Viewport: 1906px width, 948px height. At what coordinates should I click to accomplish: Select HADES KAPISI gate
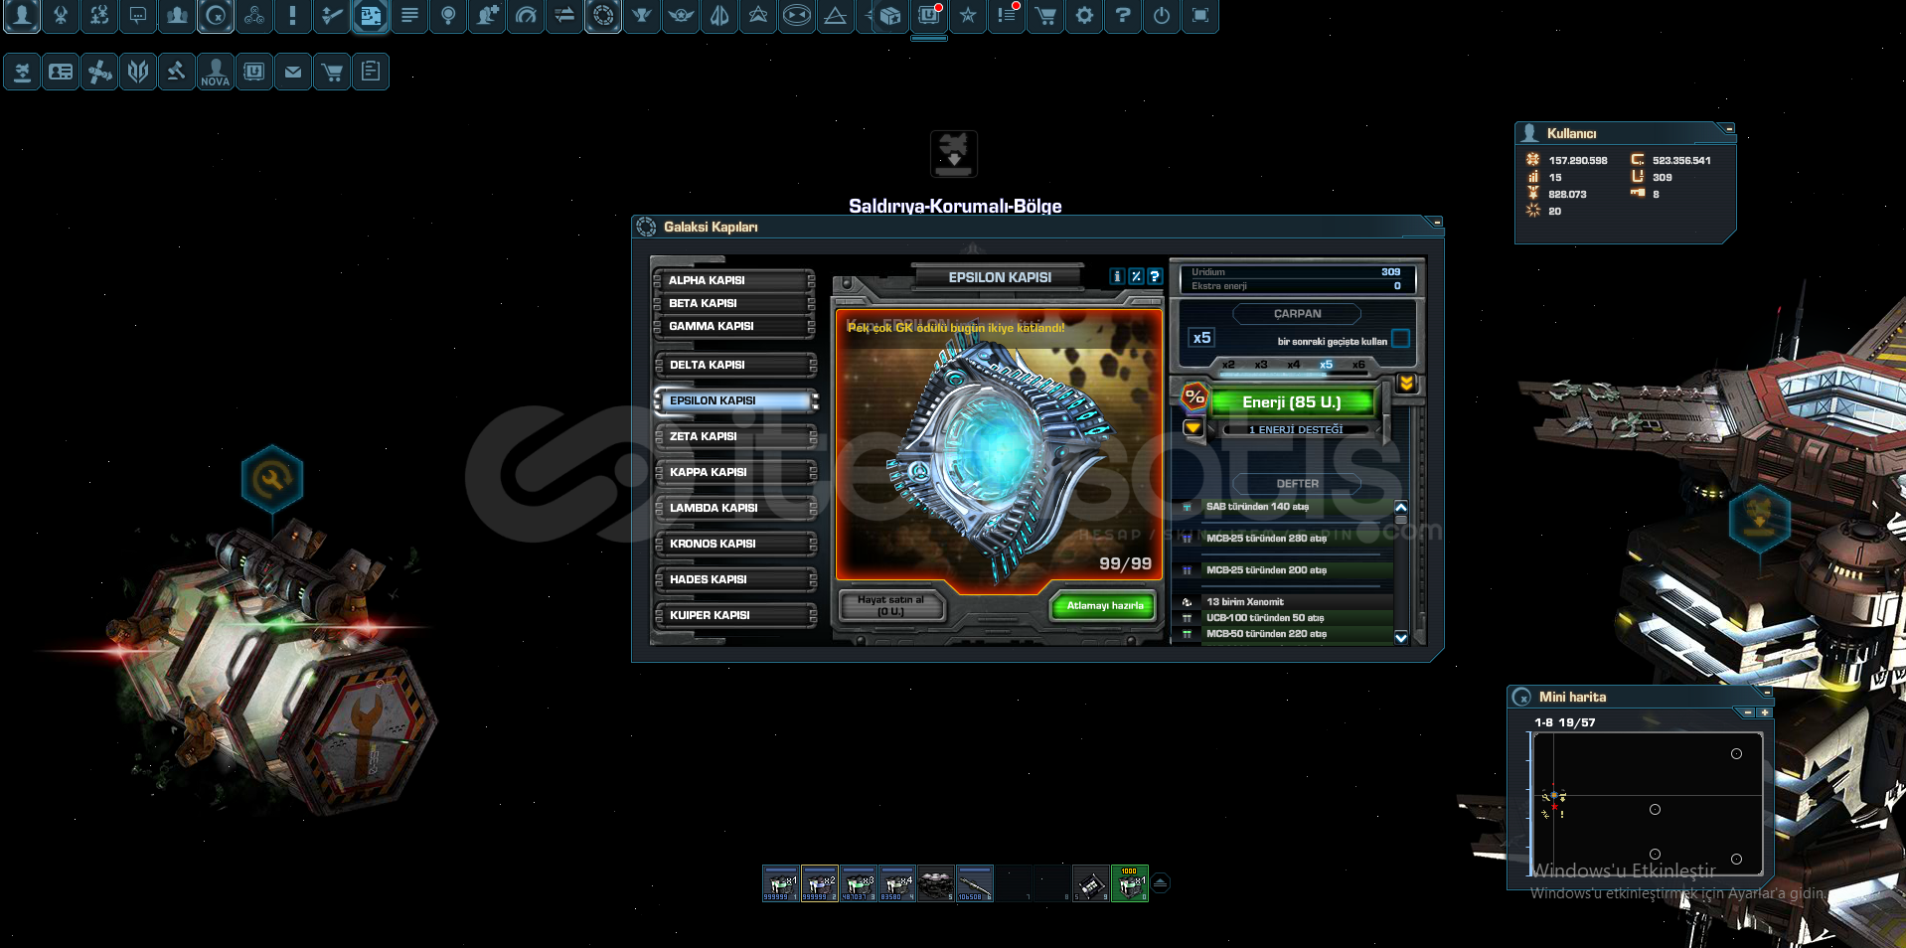(x=735, y=579)
